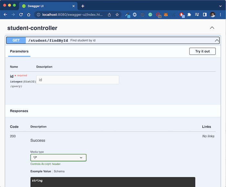This screenshot has width=226, height=187.
Task: Switch to the Schema tab
Action: (x=59, y=171)
